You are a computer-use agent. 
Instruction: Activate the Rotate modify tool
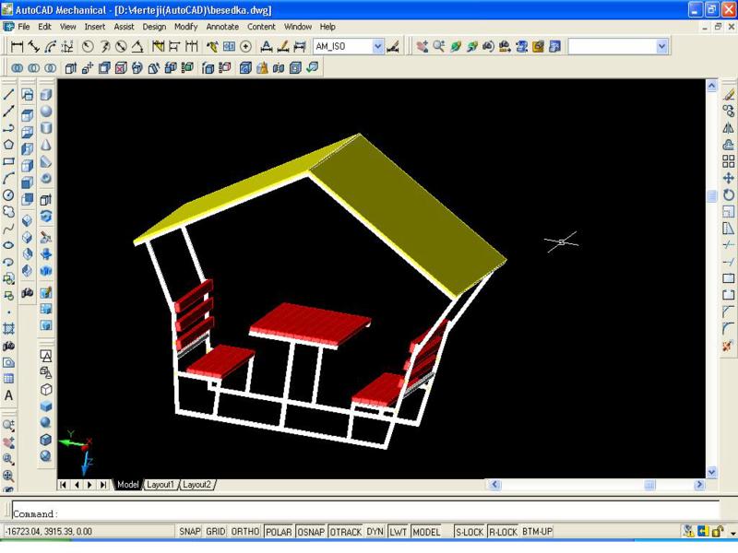[x=728, y=194]
